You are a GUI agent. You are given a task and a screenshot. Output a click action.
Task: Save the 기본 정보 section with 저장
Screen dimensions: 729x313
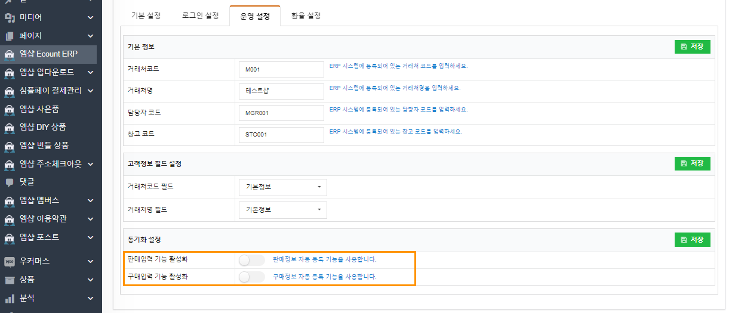pos(692,47)
